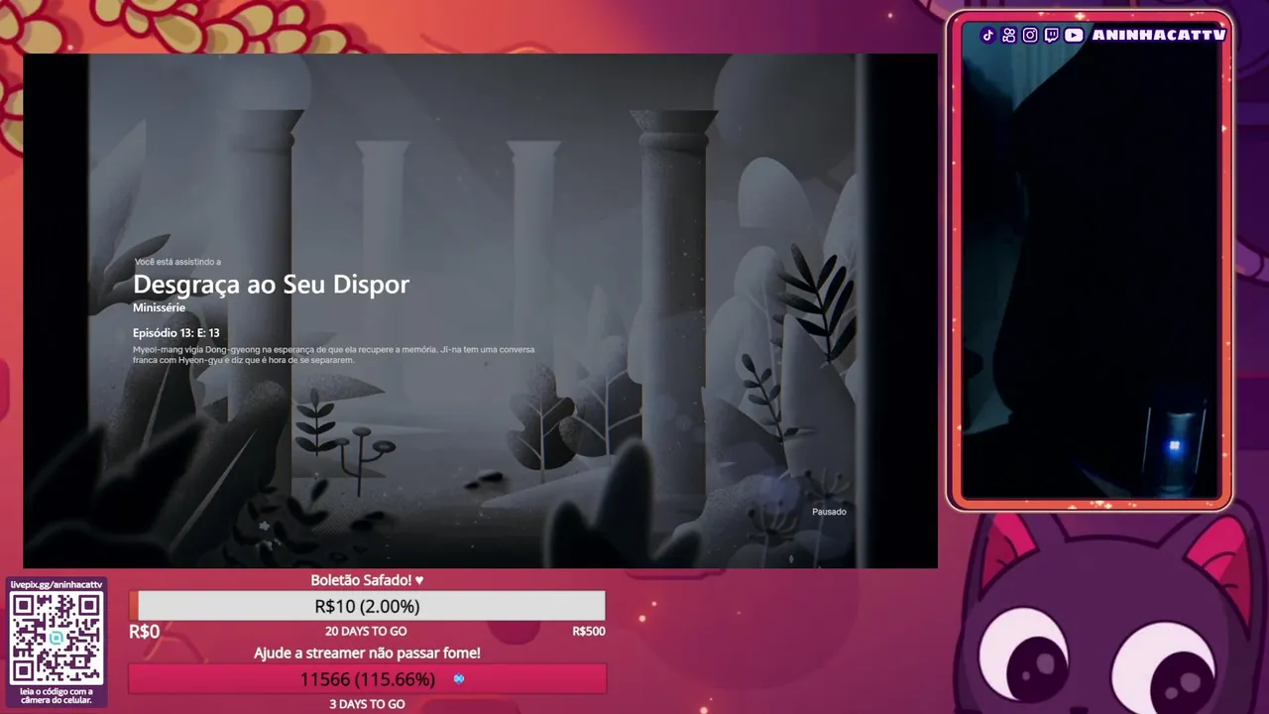
Task: Click the R$500 goal amount
Action: [x=588, y=632]
